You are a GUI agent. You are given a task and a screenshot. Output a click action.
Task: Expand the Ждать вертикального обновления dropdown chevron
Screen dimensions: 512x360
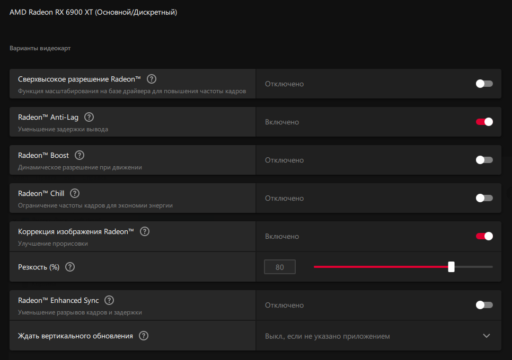487,336
